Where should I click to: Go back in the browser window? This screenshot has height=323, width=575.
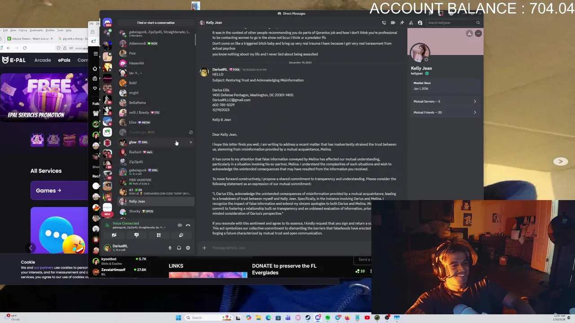8,48
